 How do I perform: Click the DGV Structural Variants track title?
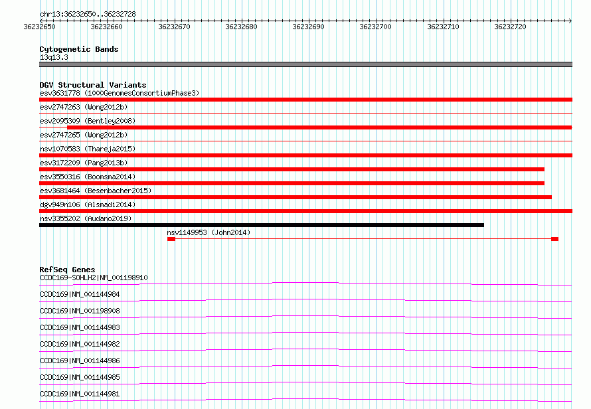[x=93, y=85]
